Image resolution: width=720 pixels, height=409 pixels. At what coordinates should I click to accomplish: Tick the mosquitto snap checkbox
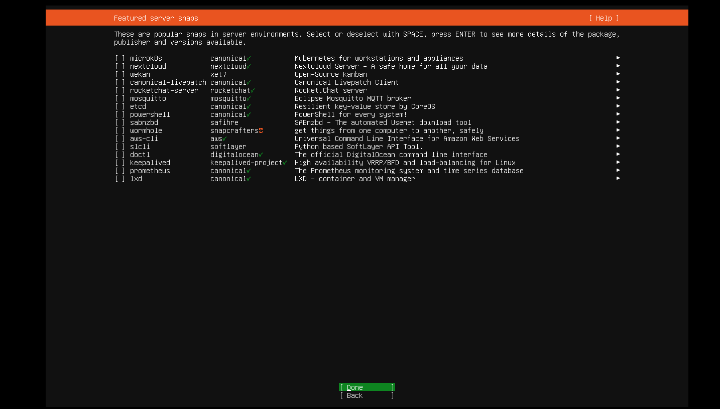click(120, 98)
